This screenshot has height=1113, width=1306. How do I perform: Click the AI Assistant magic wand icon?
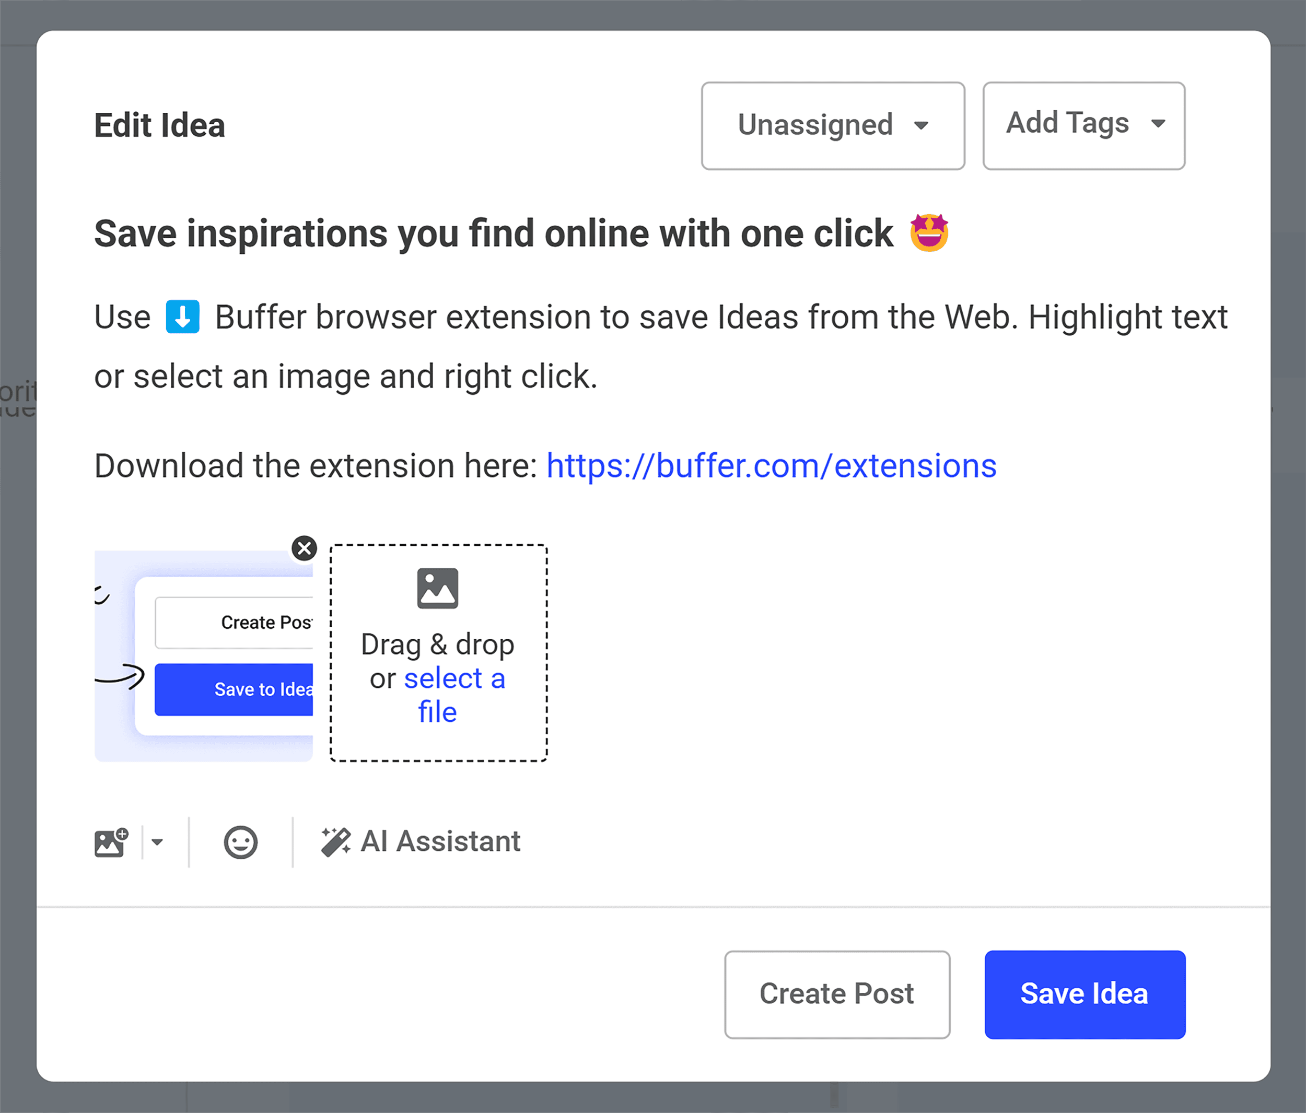[x=336, y=840]
